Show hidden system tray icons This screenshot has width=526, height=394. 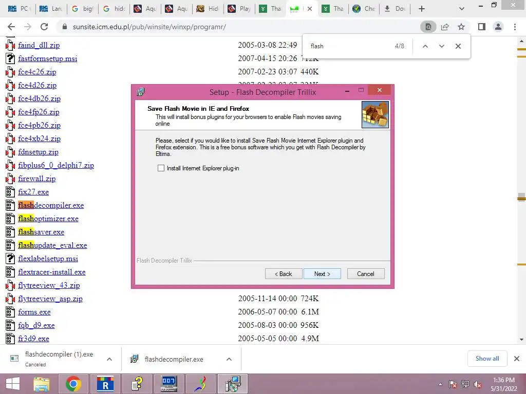440,385
